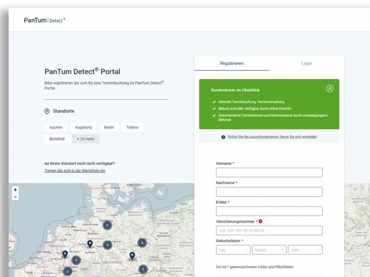This screenshot has width=370, height=277.
Task: Open the Jahr year dropdown
Action: point(305,250)
